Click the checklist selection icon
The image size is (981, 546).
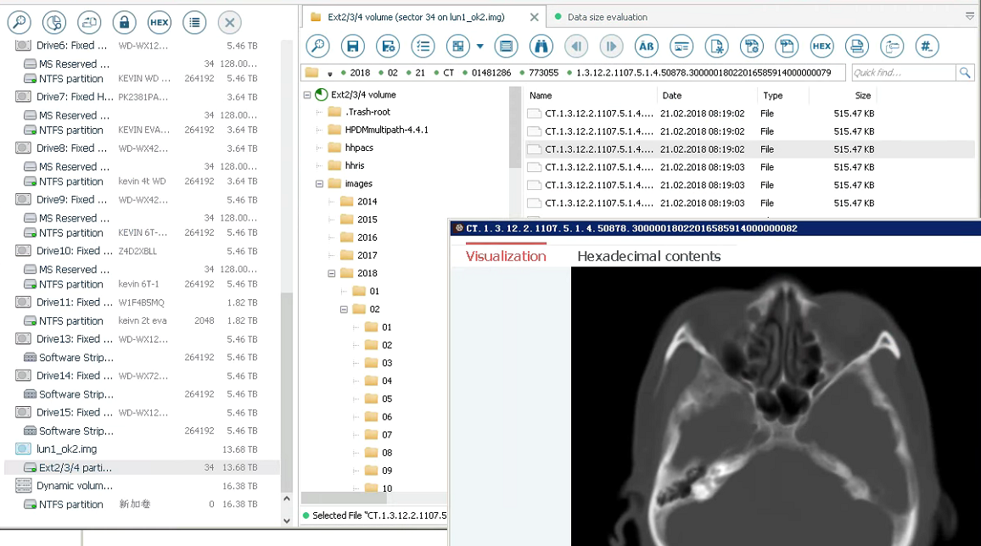423,47
